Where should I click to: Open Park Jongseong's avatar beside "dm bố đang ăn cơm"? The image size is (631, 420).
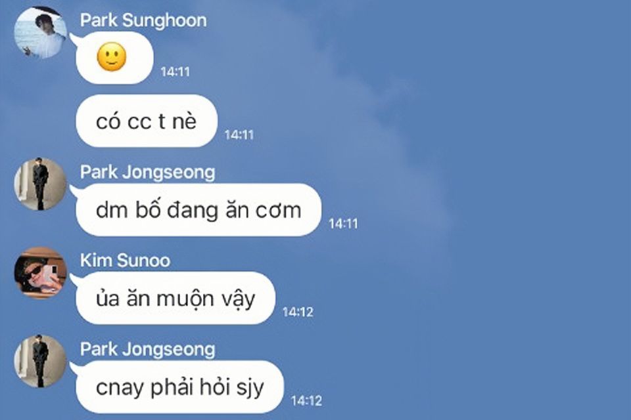click(41, 184)
